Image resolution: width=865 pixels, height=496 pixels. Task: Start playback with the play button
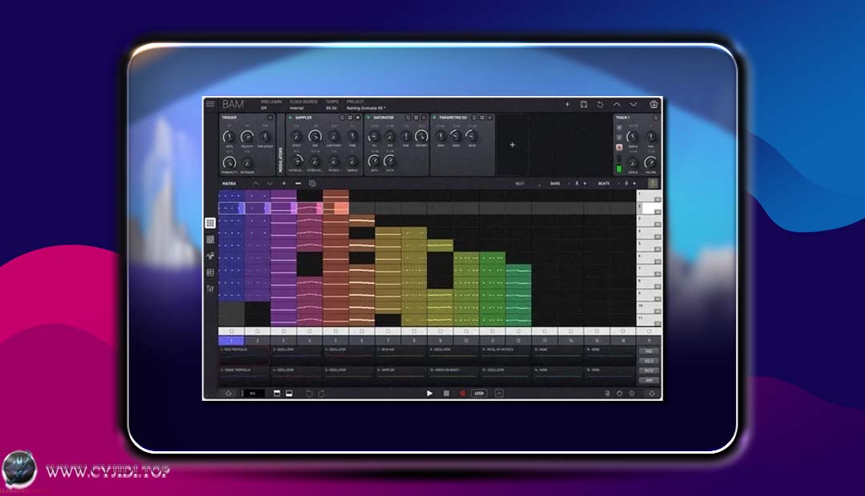coord(429,393)
